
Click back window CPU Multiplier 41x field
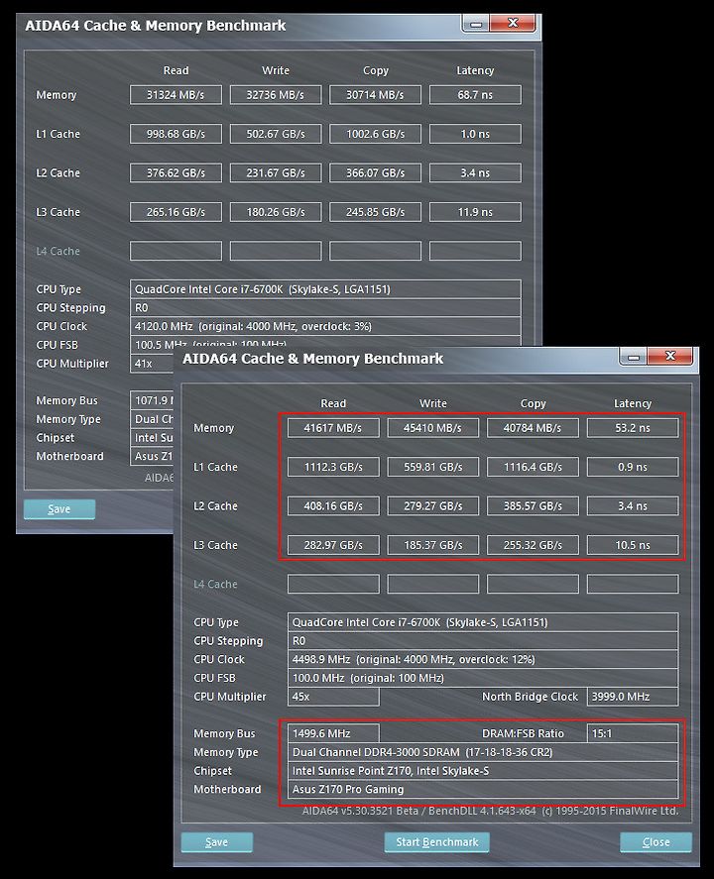152,364
